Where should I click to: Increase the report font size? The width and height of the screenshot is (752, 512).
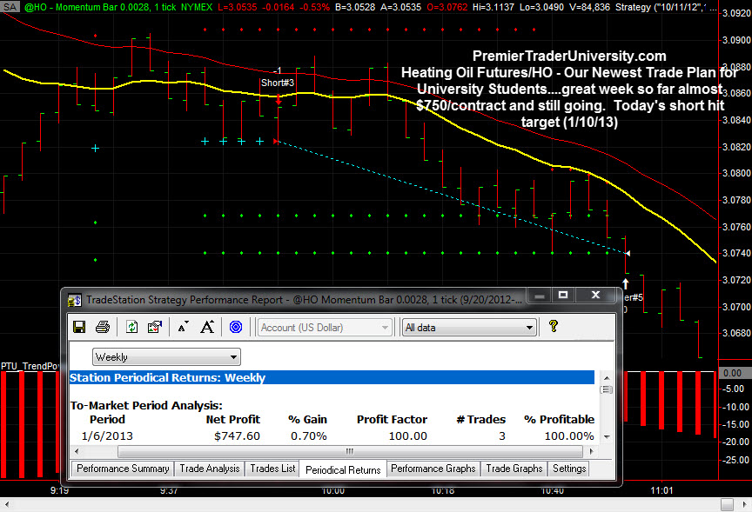207,327
